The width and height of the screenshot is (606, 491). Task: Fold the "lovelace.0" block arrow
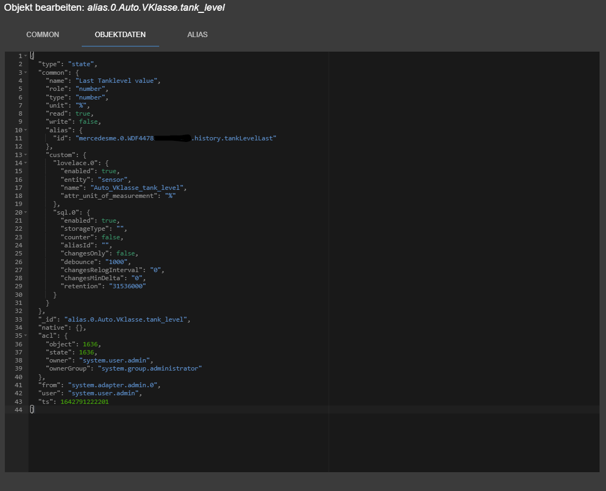tap(25, 163)
